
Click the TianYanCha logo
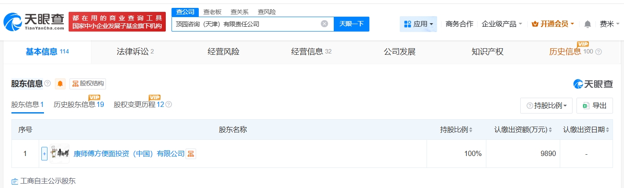(33, 21)
